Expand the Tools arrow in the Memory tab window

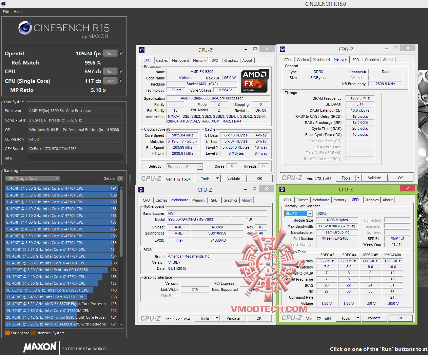pos(358,178)
